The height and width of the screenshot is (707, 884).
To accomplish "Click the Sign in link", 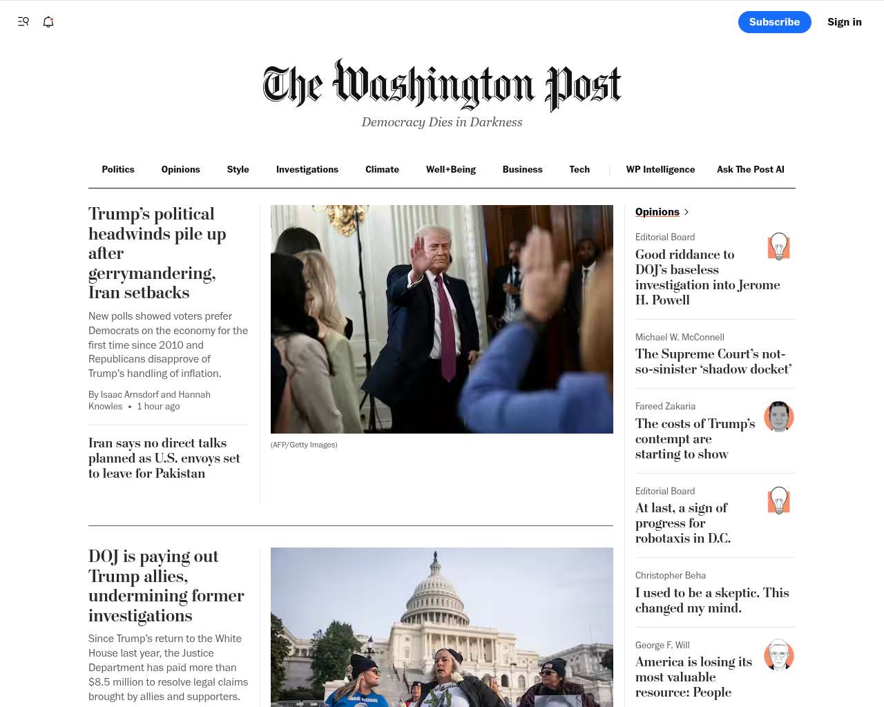I will (845, 22).
